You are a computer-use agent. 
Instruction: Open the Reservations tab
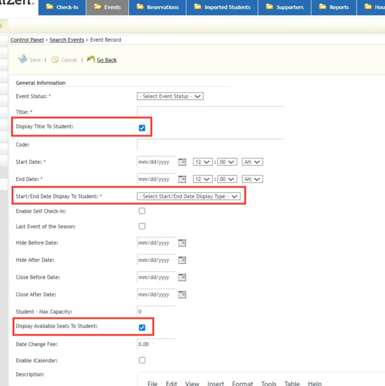pyautogui.click(x=157, y=7)
